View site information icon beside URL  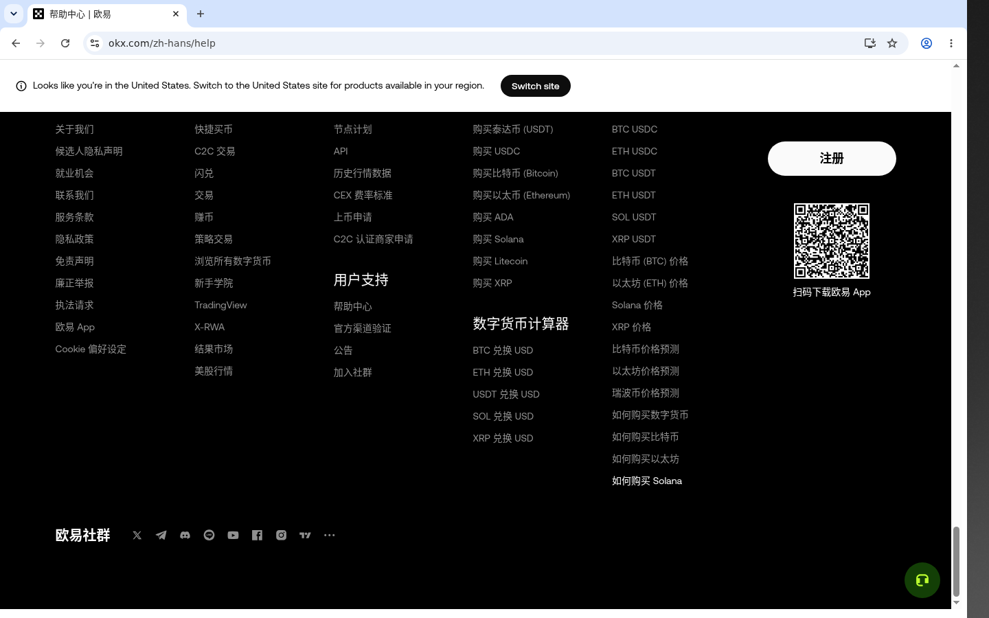[x=95, y=43]
